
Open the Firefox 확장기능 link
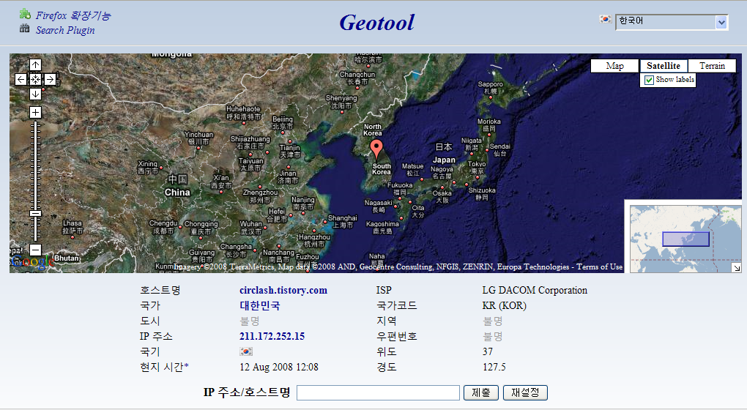click(73, 15)
